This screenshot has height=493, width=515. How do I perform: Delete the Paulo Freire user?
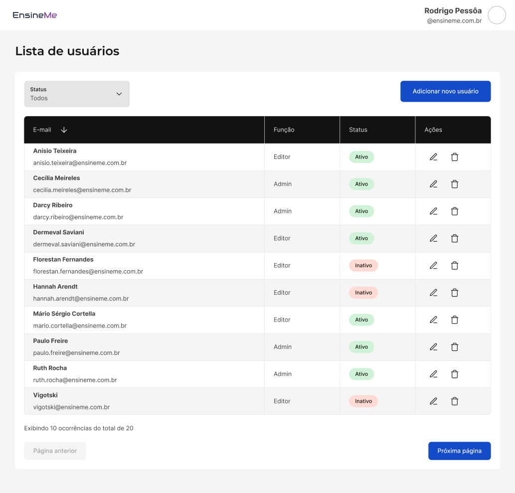455,347
